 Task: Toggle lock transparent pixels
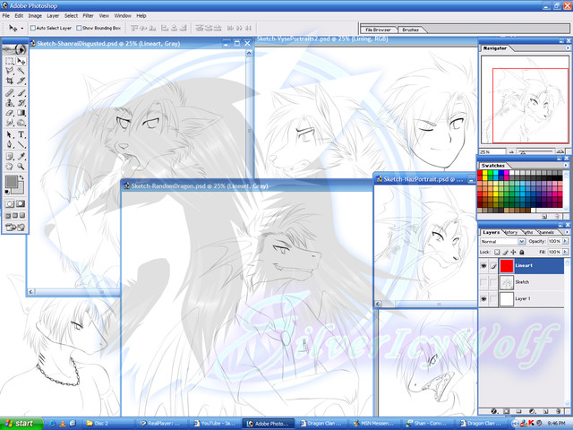(497, 252)
